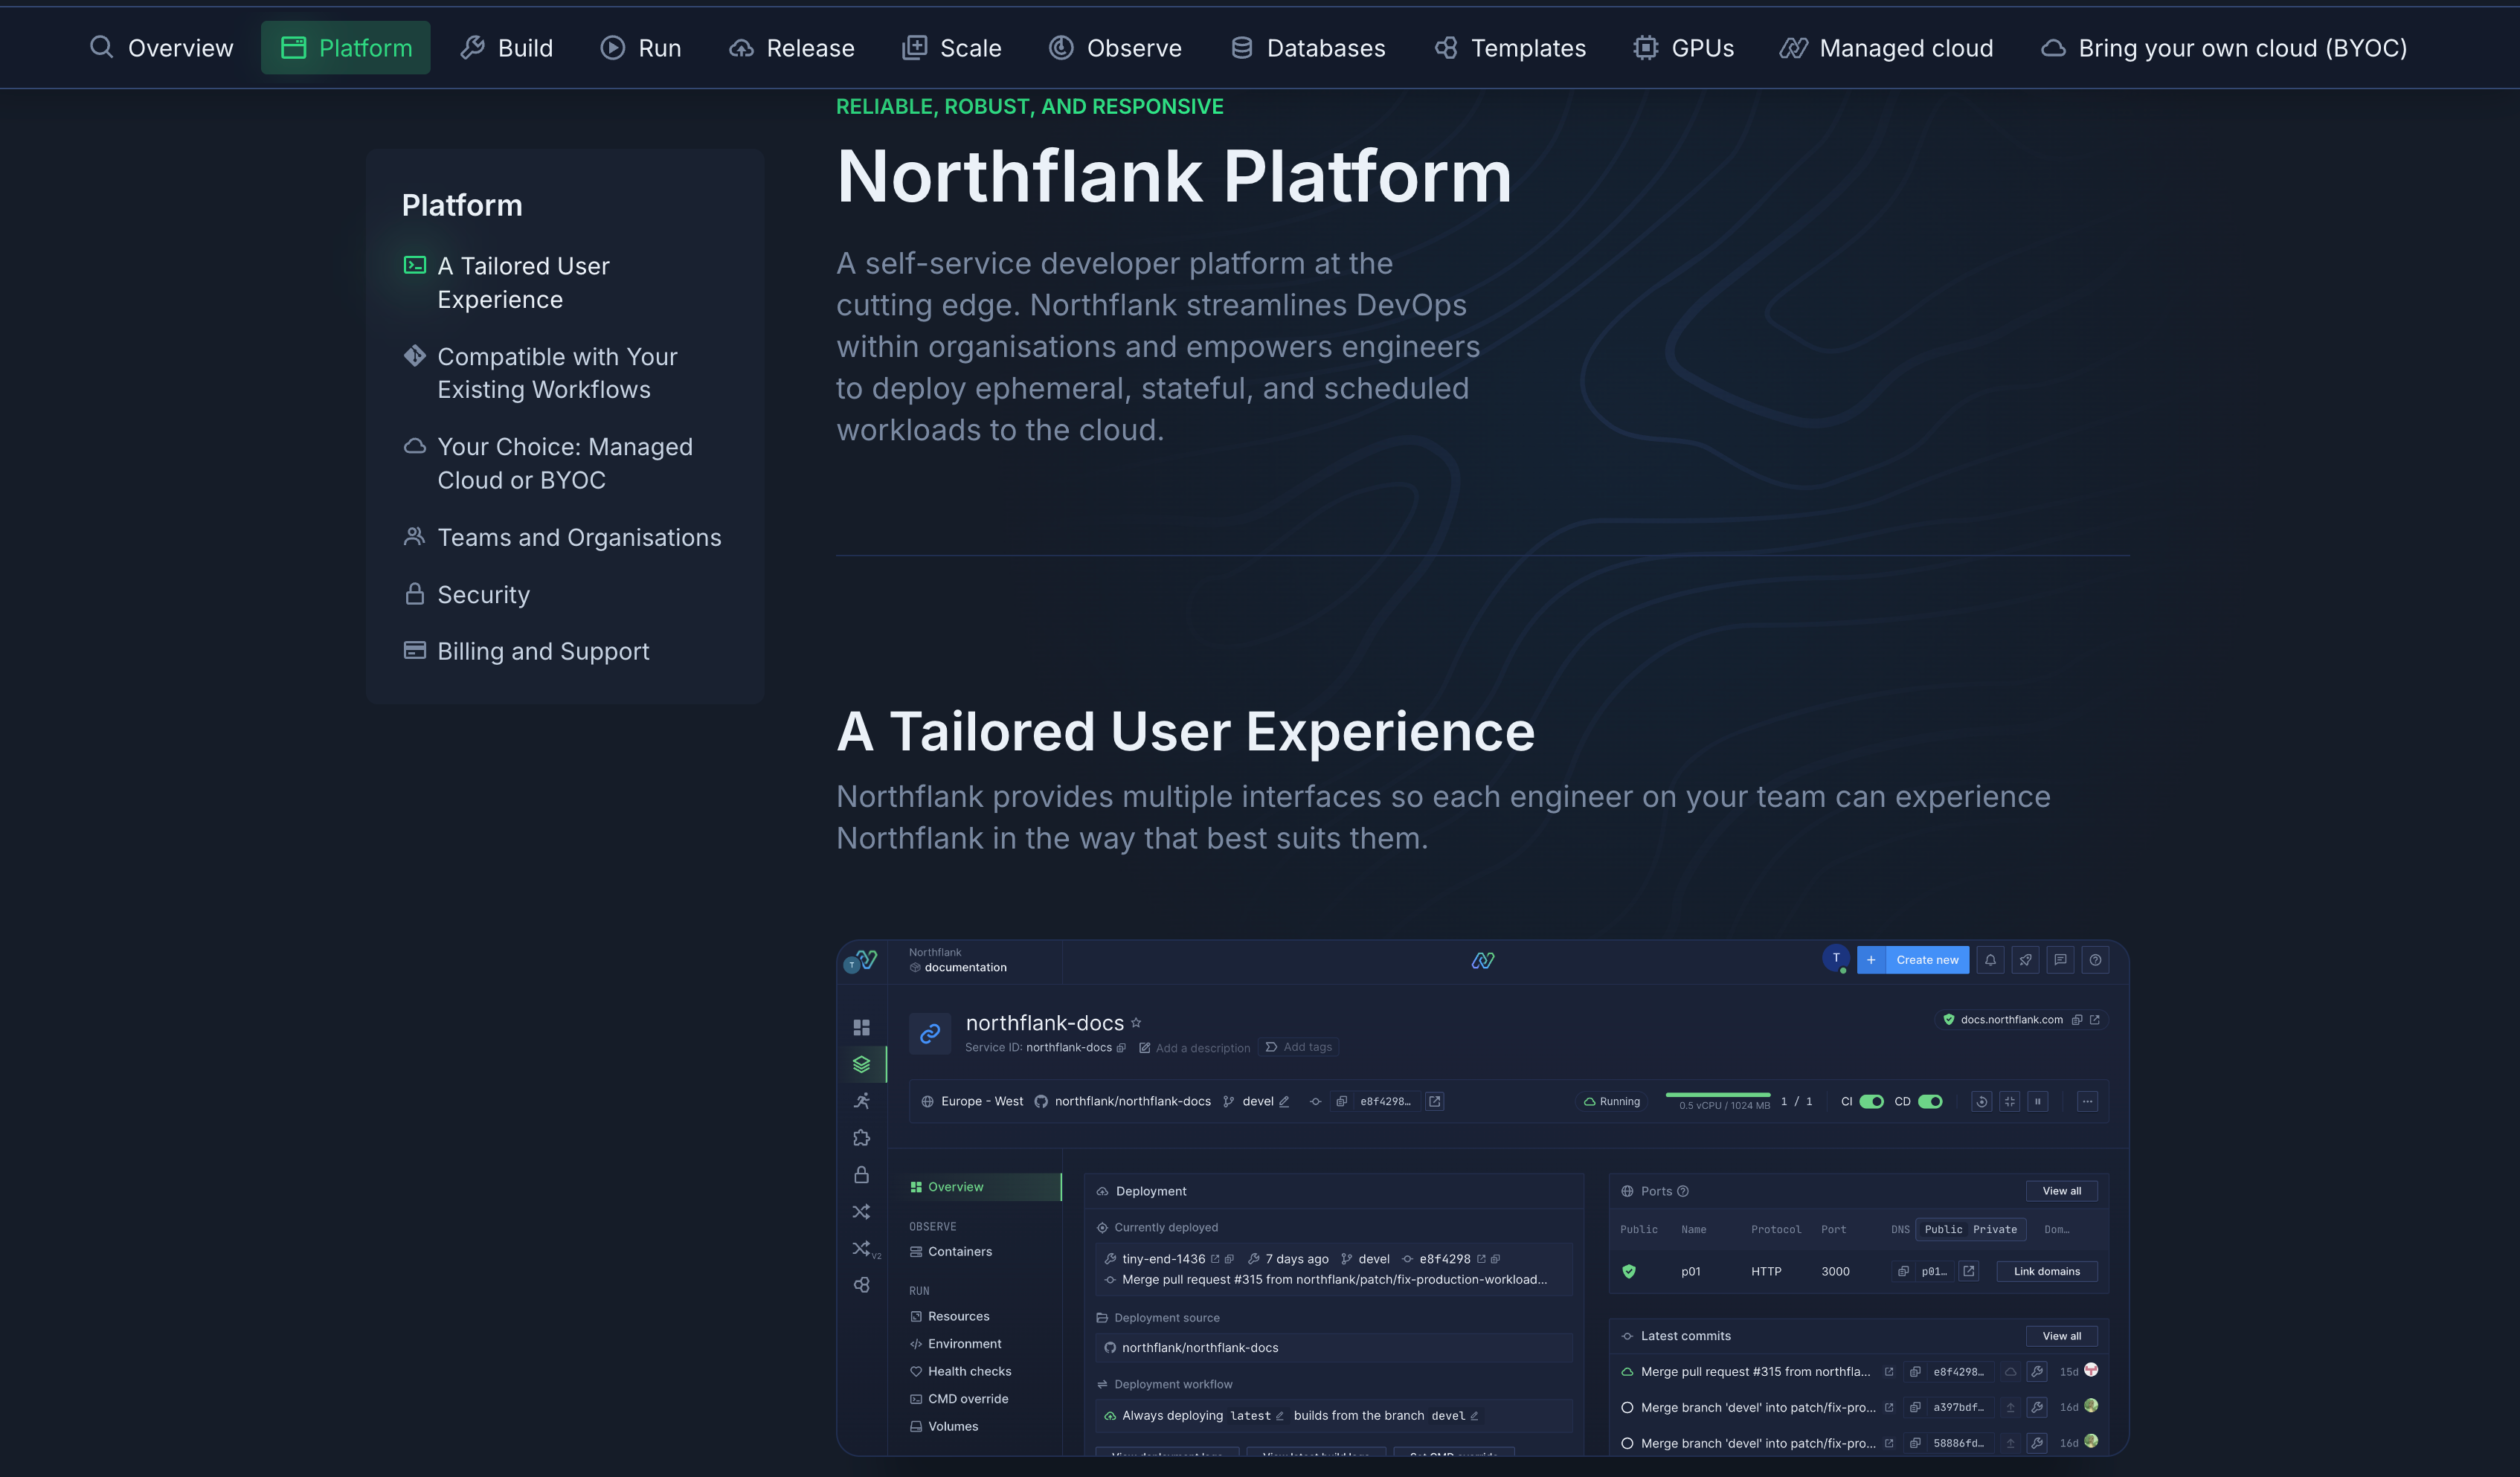Select the services layers icon in left rail
The height and width of the screenshot is (1477, 2520).
pos(861,1064)
